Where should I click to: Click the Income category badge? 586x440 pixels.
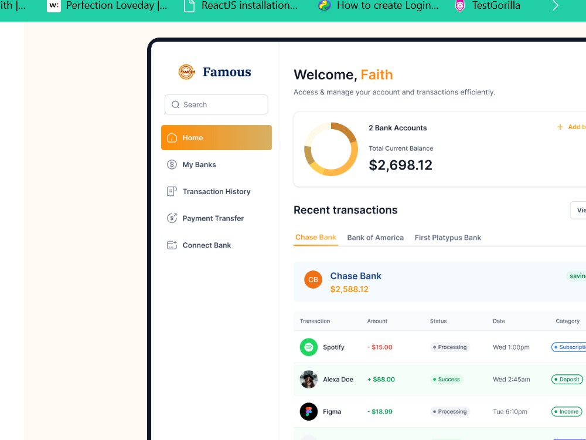[x=567, y=412]
